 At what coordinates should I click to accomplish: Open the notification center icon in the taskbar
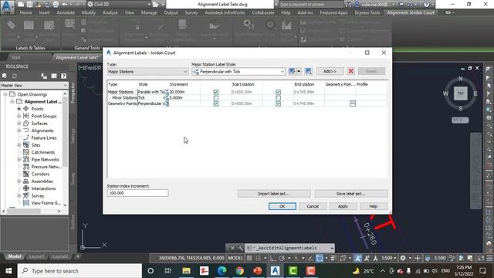[x=482, y=271]
